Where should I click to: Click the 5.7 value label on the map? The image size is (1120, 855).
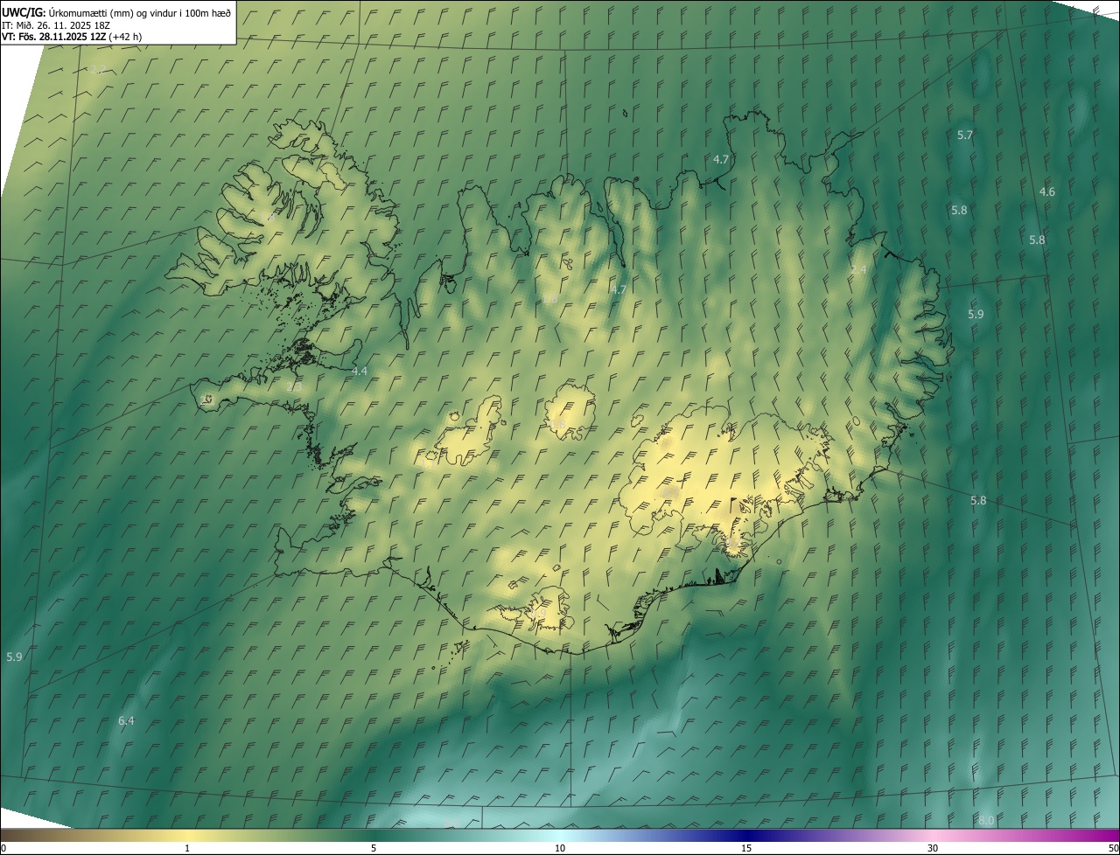(x=965, y=136)
